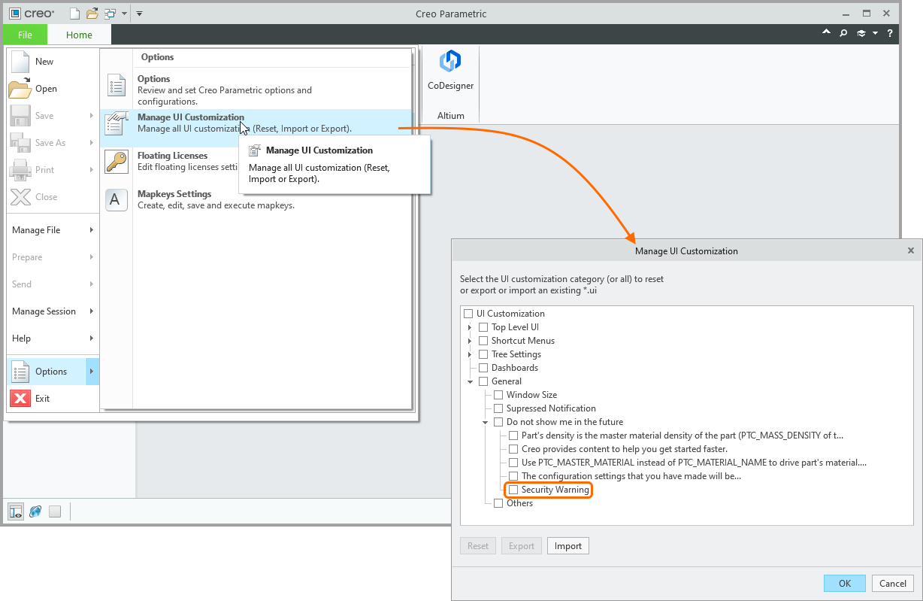This screenshot has height=601, width=923.
Task: Select Options entry in File menu
Action: click(53, 372)
